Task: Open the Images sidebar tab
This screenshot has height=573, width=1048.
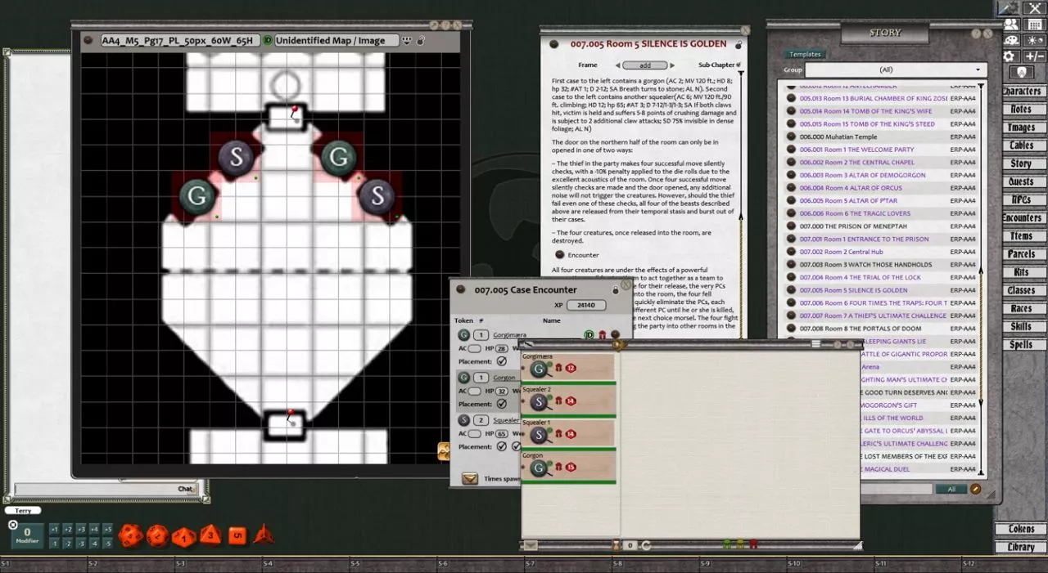Action: (x=1022, y=128)
